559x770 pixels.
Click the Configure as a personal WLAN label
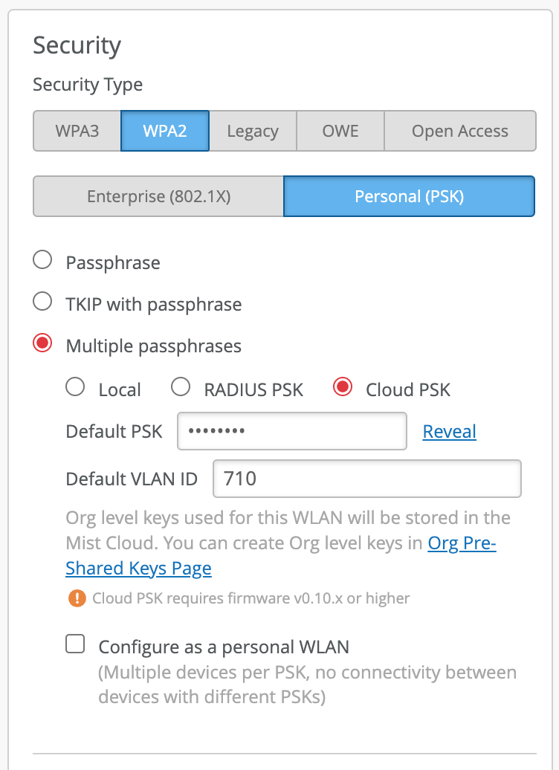(x=224, y=647)
